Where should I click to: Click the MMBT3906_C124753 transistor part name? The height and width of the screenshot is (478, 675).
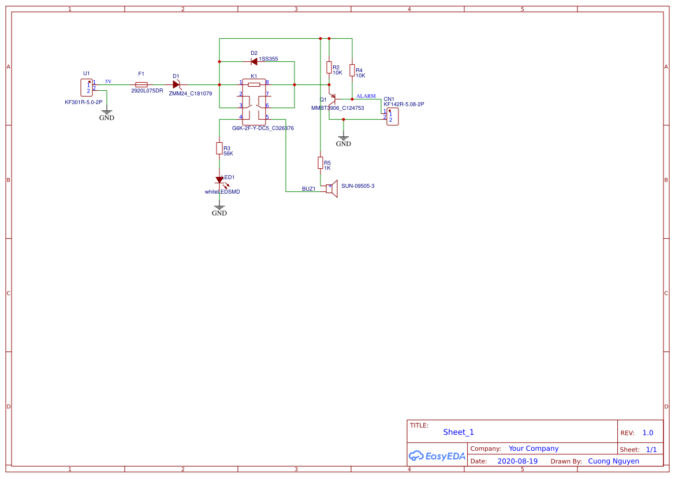(337, 108)
